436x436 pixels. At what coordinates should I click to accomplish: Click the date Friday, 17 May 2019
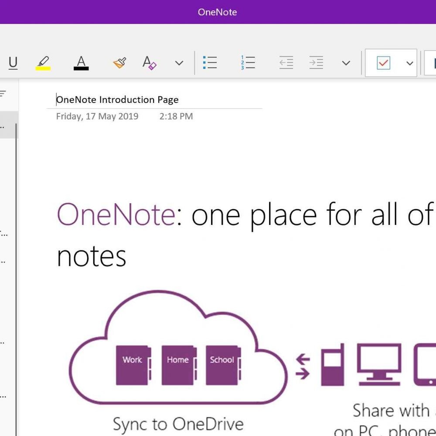click(x=97, y=116)
